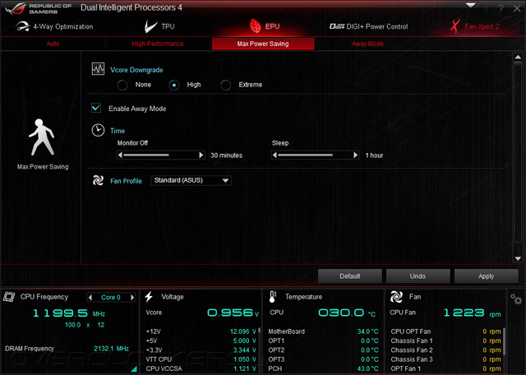Click the Time clock icon
The image size is (526, 375).
point(98,130)
